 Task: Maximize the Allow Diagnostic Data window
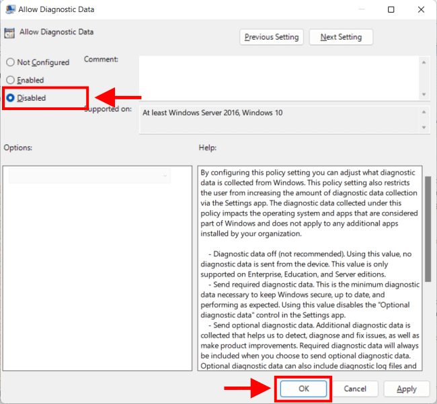pyautogui.click(x=392, y=10)
